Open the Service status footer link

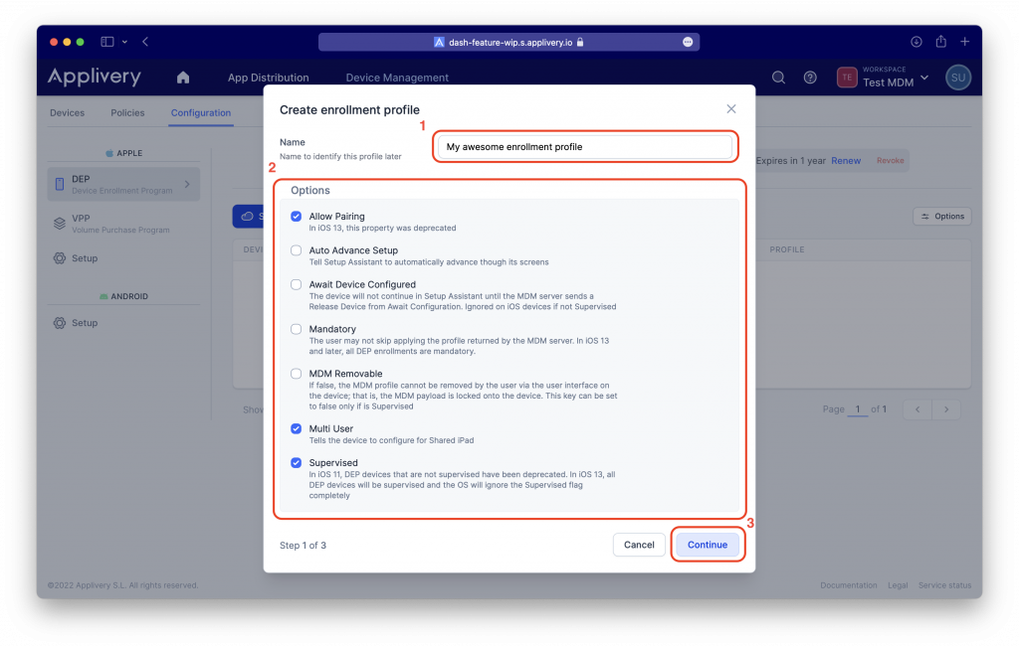coord(944,585)
